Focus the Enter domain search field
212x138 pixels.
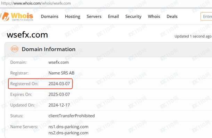[x=206, y=16]
